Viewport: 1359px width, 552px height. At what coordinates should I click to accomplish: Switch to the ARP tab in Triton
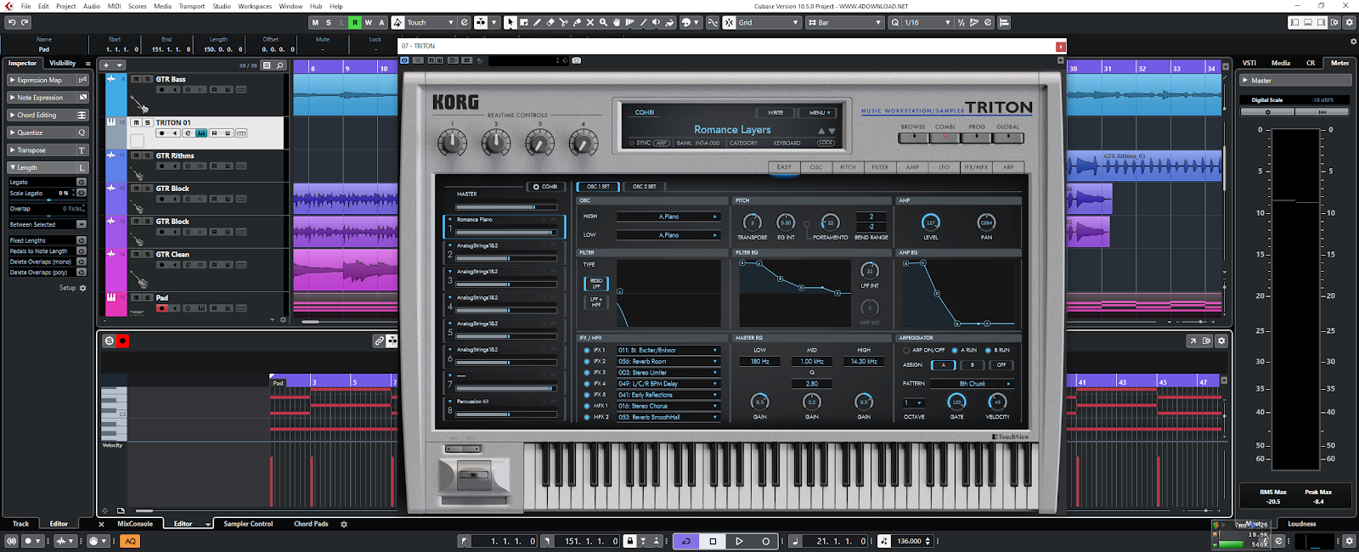pyautogui.click(x=1008, y=167)
